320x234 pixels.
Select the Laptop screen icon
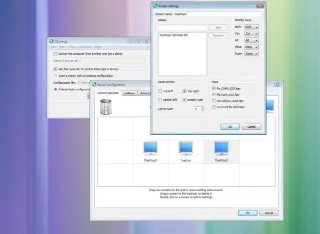pyautogui.click(x=185, y=149)
